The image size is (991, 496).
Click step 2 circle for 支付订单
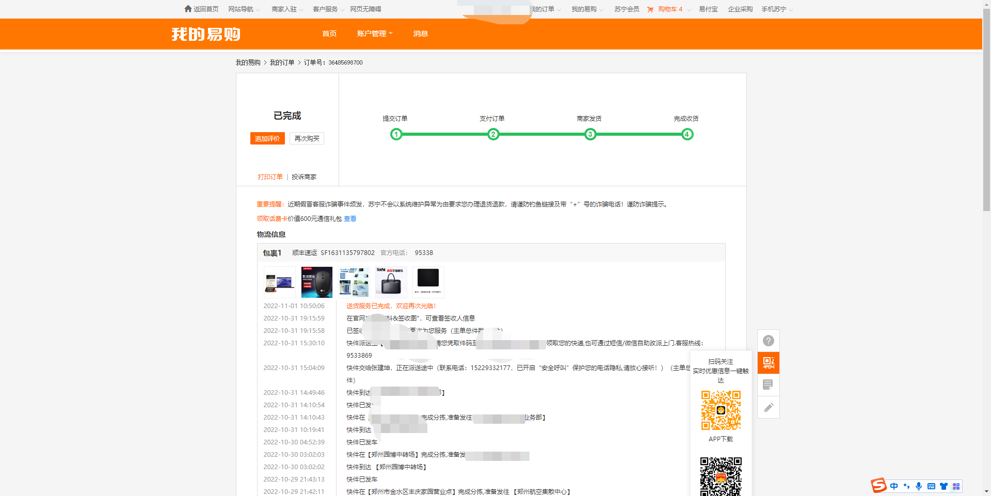click(x=493, y=134)
